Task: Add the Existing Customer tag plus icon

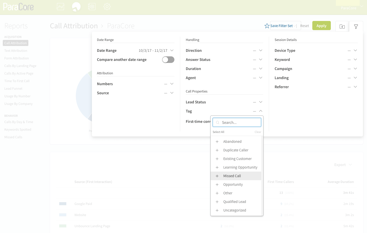Action: (x=217, y=159)
